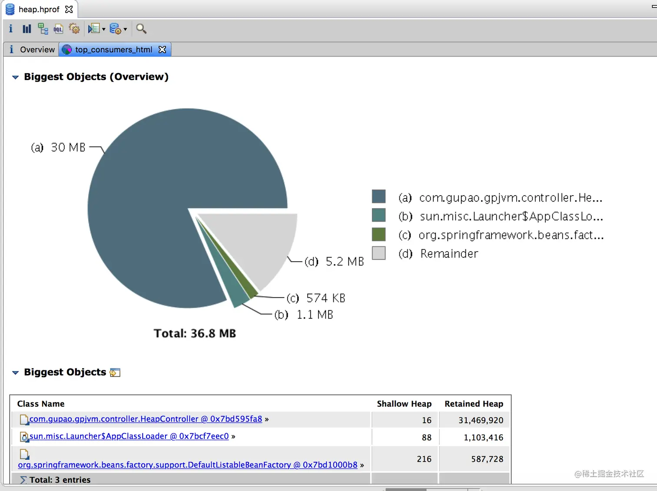The height and width of the screenshot is (491, 657).
Task: Click the "Total: 36.8 MB" chart label
Action: (195, 334)
